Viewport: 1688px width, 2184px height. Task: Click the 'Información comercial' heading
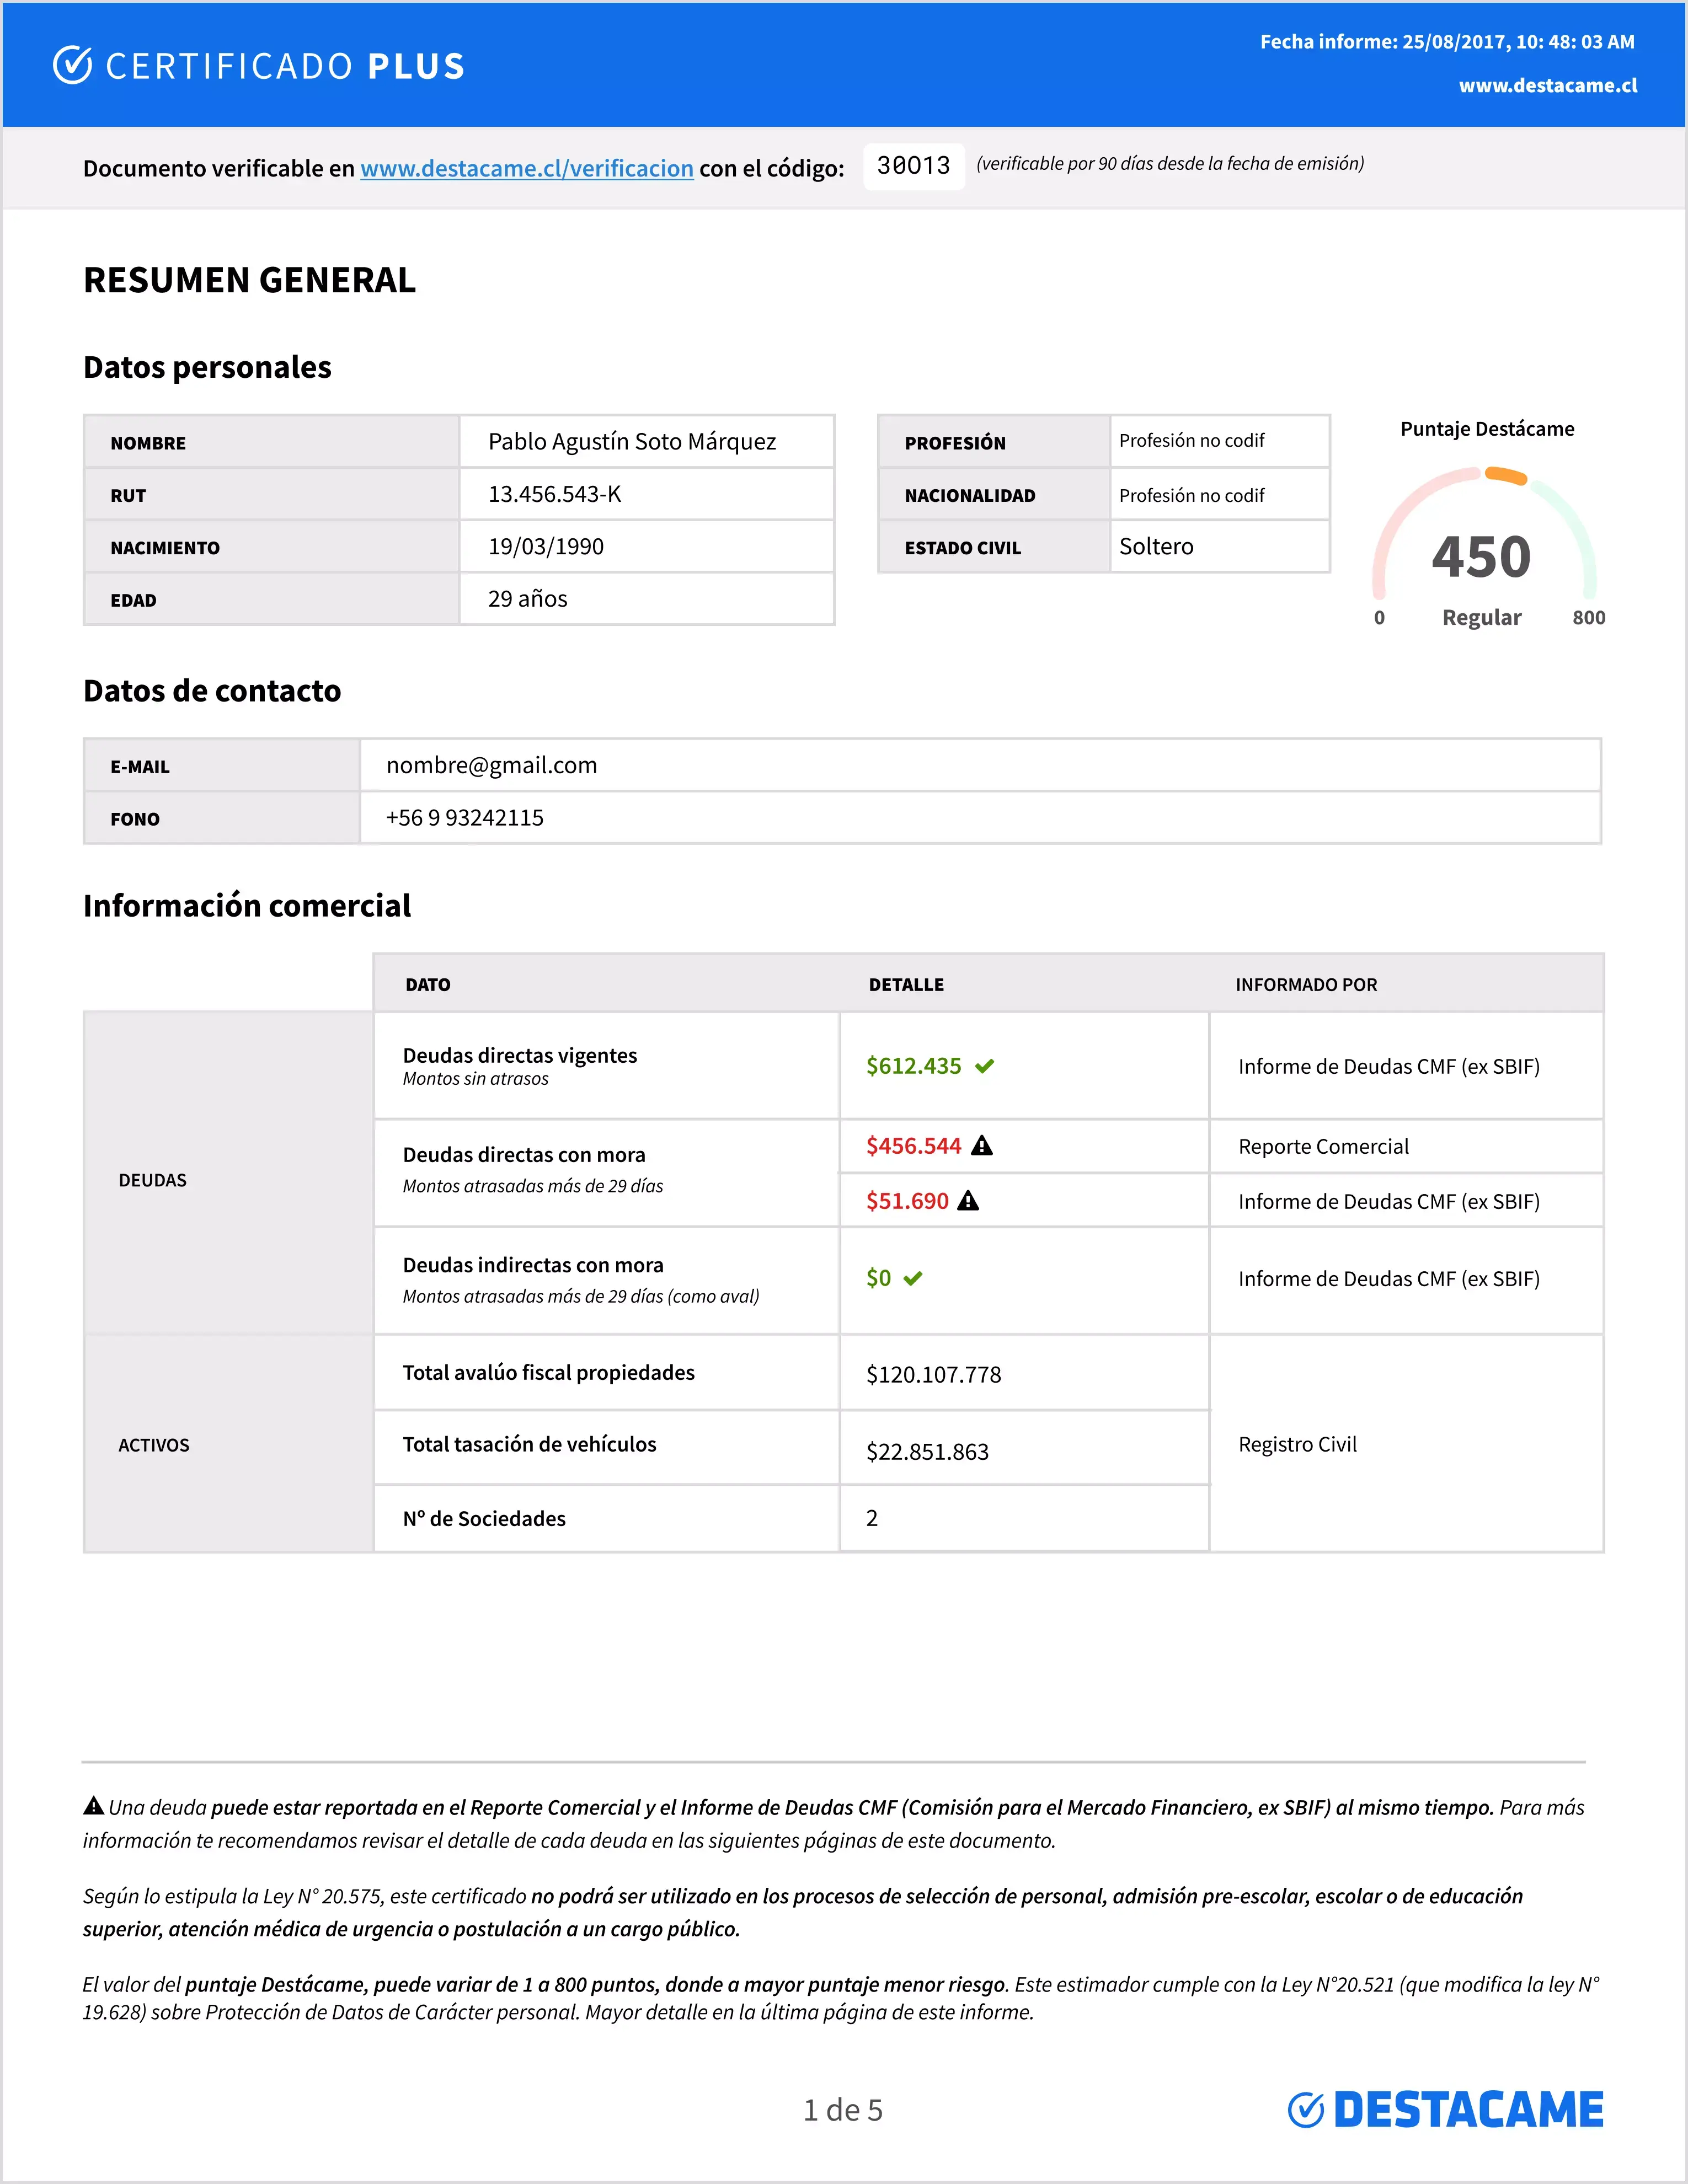tap(247, 905)
